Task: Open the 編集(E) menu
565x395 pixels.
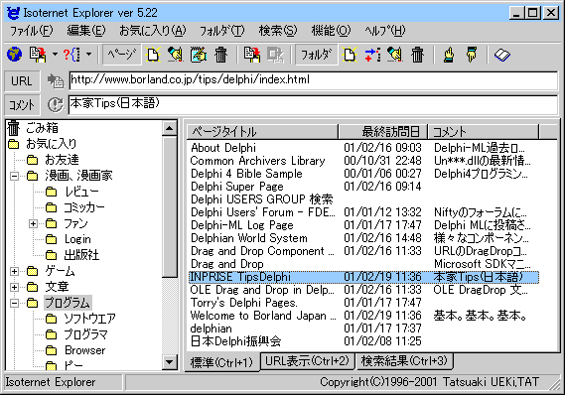Action: [86, 31]
